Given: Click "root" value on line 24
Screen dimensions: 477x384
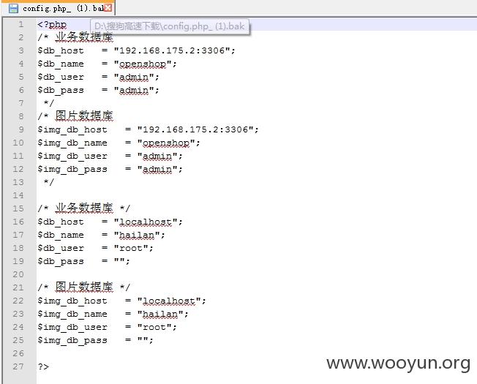Looking at the screenshot, I should 154,328.
